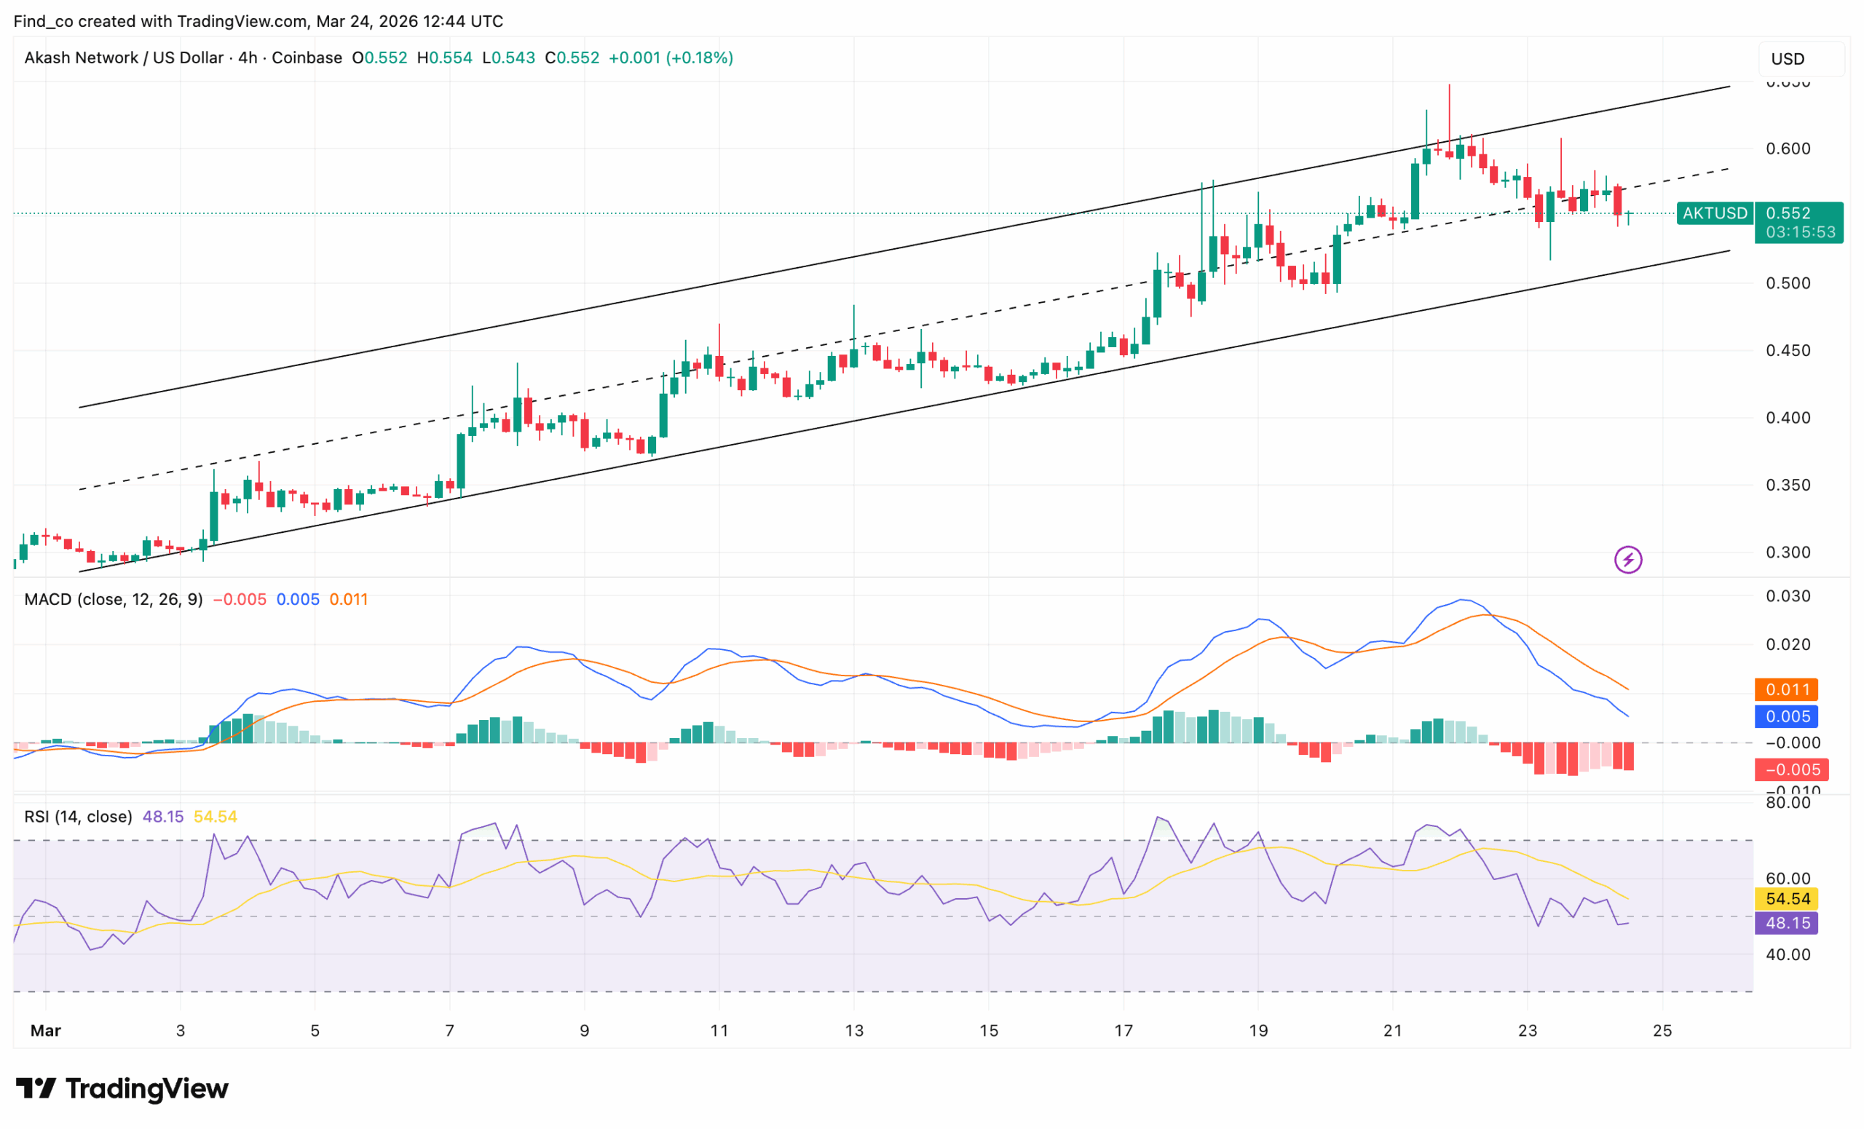Click the 0.450 price axis label
Image resolution: width=1864 pixels, height=1129 pixels.
[1788, 351]
